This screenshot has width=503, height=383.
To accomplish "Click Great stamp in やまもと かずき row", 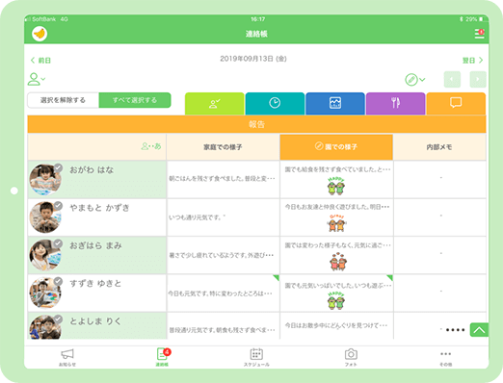I will [x=336, y=223].
